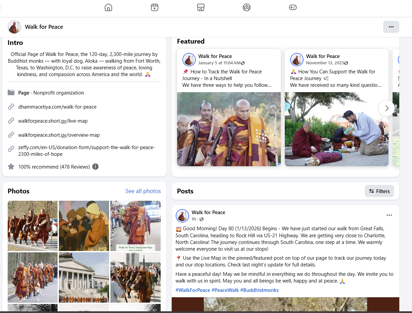The height and width of the screenshot is (313, 412).
Task: Open the Gaming controller icon
Action: [x=293, y=7]
